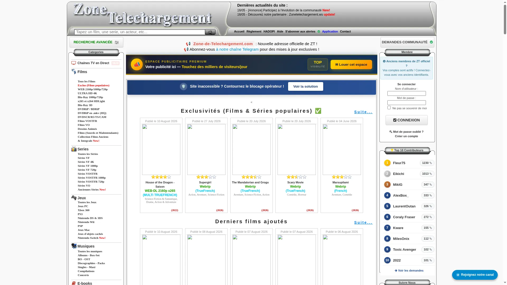
Task: Open Contact menu item
Action: coord(345,32)
